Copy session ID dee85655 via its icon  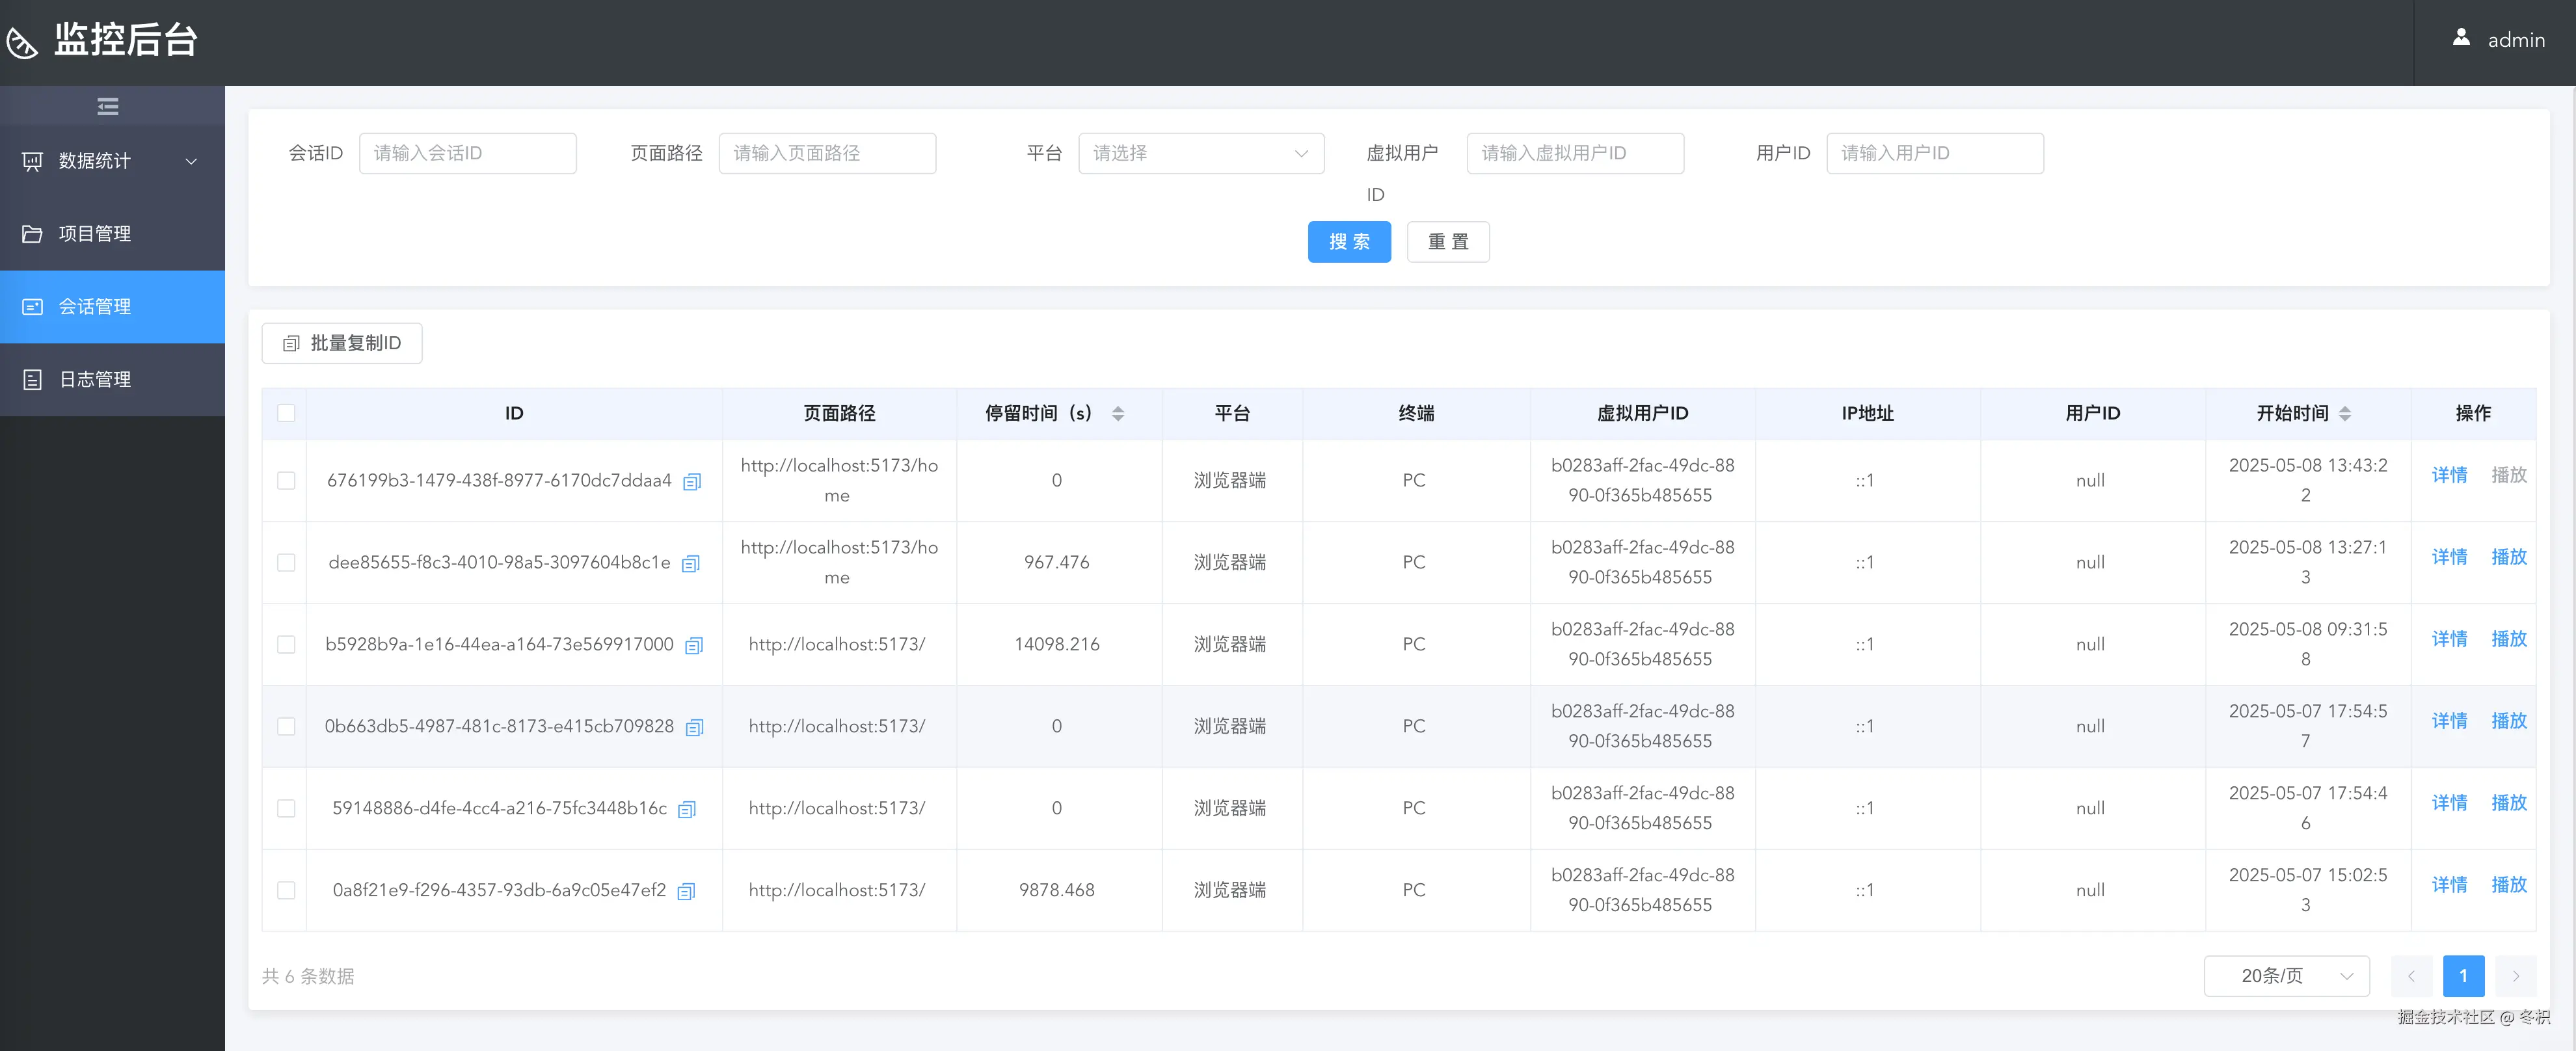(690, 564)
